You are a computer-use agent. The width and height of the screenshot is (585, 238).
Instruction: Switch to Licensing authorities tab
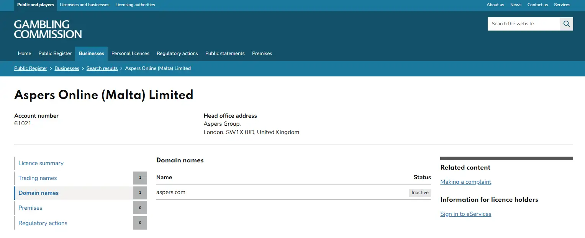click(135, 5)
